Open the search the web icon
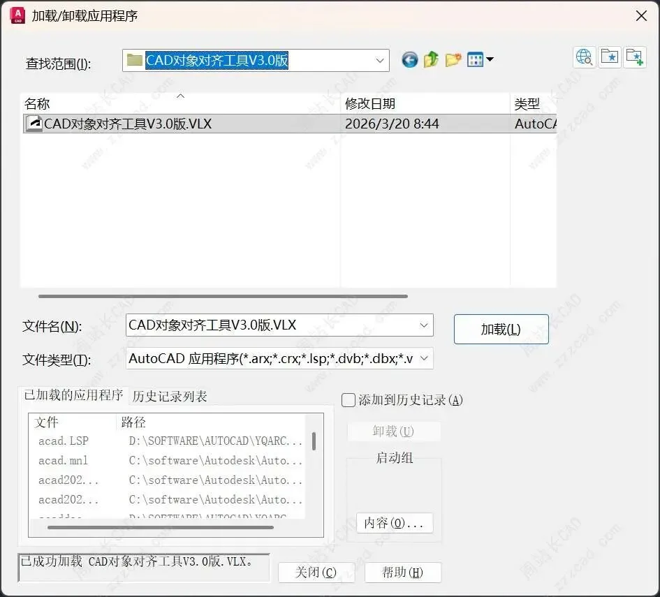Image resolution: width=660 pixels, height=597 pixels. click(585, 57)
